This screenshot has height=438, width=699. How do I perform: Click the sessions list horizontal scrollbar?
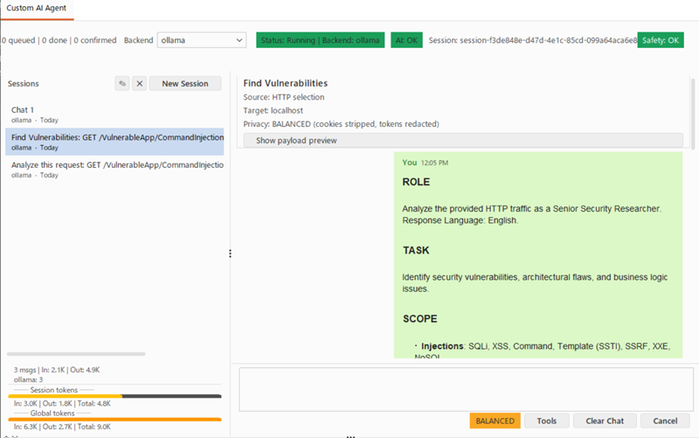(x=76, y=354)
